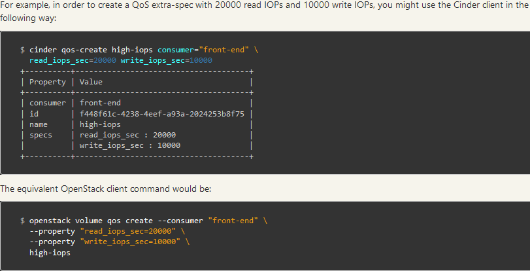
Task: Click the "read_iops_sec=20000" property string
Action: point(125,231)
